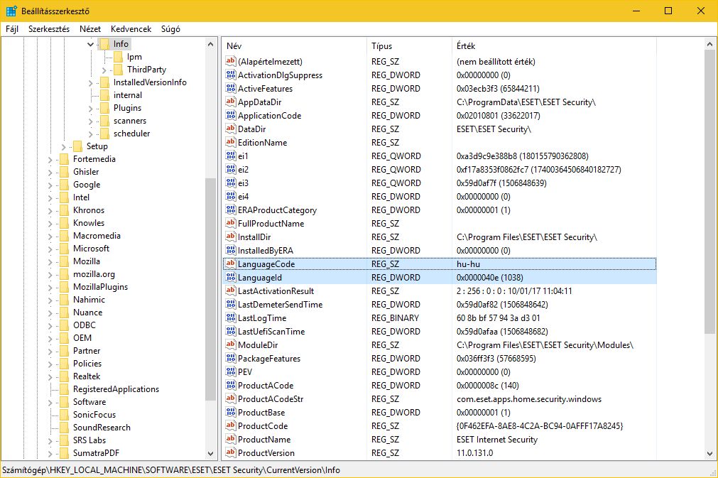Expand the ODBC key
The width and height of the screenshot is (718, 478).
pos(50,325)
